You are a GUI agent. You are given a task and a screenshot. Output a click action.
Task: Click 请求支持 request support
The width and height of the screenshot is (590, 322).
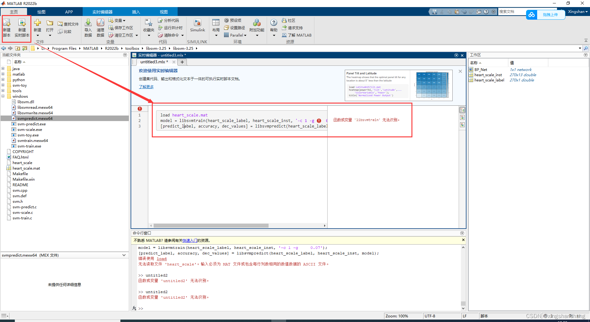click(292, 28)
